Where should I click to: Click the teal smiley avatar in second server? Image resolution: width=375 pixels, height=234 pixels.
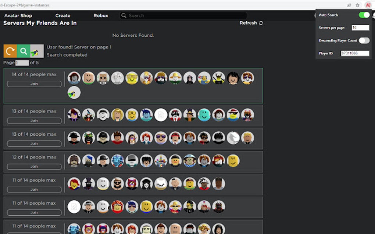[x=204, y=115]
